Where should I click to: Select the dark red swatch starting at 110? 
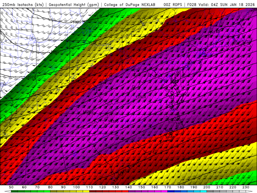point(93,191)
